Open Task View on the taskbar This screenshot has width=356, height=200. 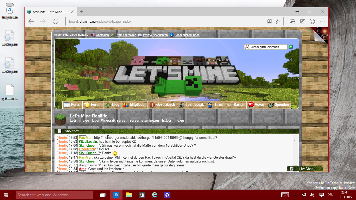click(103, 195)
